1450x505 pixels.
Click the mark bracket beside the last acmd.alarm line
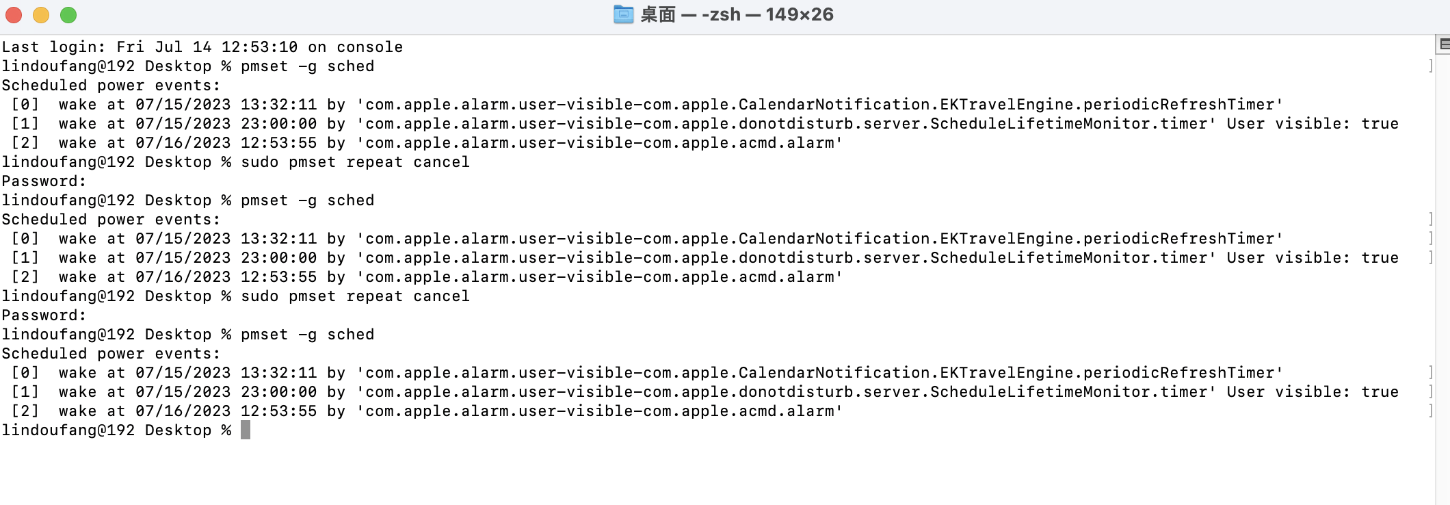tap(1431, 411)
